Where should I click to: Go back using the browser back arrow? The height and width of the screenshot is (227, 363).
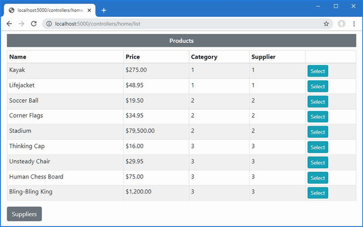point(9,24)
